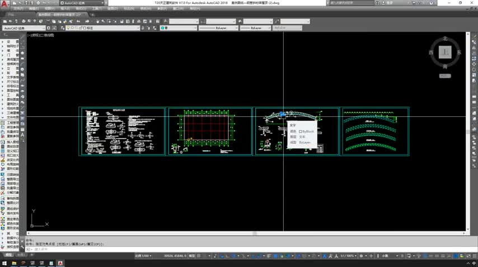Open the dimension style dropdown list
This screenshot has height=267, width=478.
pyautogui.click(x=221, y=21)
